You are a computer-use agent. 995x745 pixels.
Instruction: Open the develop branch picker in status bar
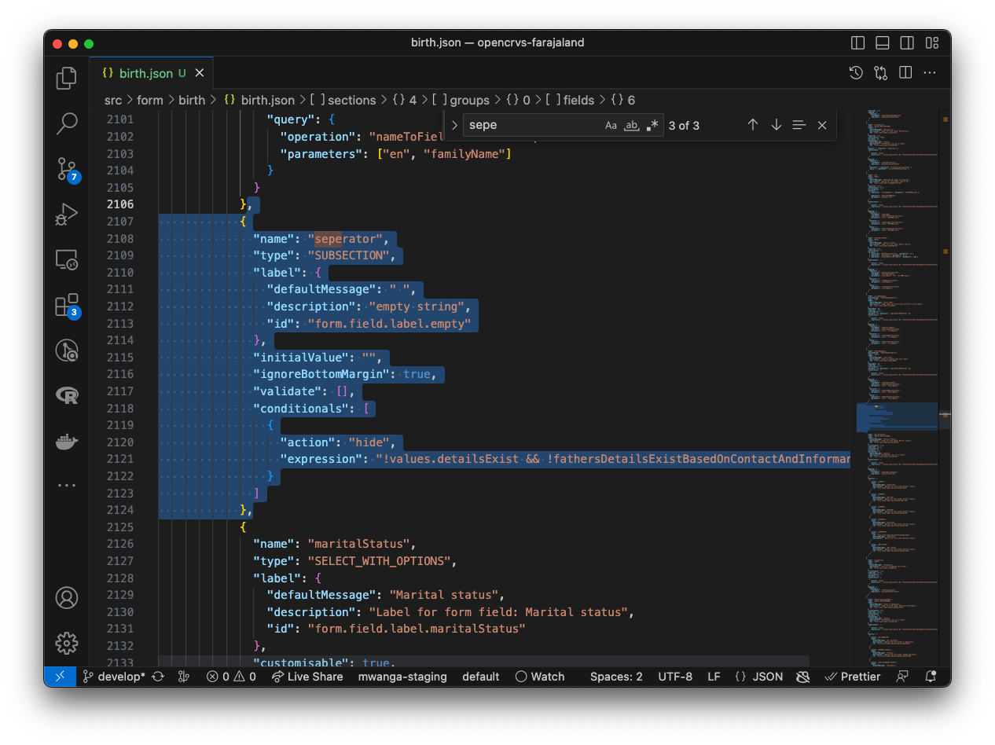[114, 677]
